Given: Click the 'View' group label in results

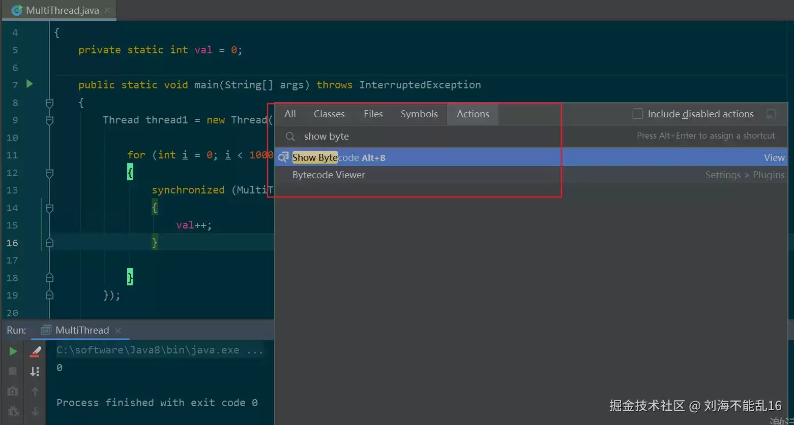Looking at the screenshot, I should point(774,157).
